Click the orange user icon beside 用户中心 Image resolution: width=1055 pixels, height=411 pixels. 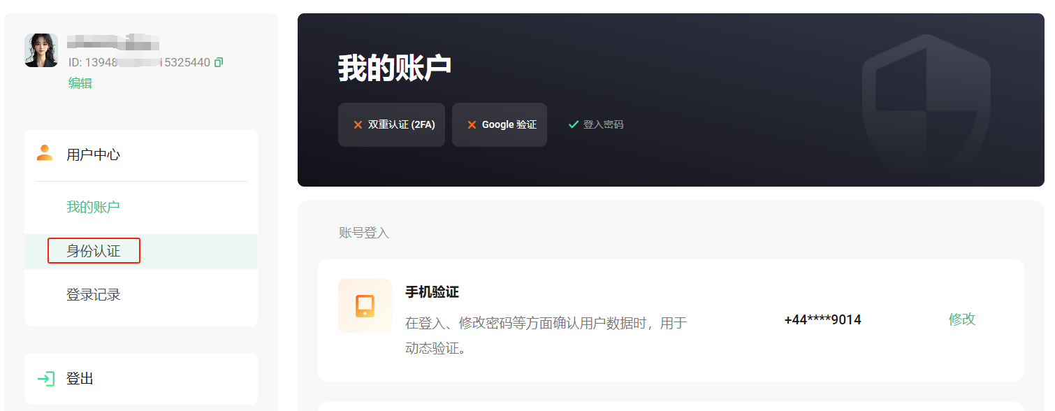[x=44, y=154]
